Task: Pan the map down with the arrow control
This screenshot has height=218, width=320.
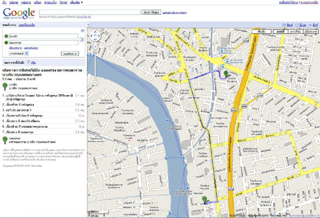Action: pos(95,40)
